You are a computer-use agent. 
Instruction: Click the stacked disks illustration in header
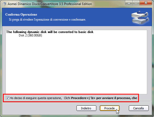point(140,18)
